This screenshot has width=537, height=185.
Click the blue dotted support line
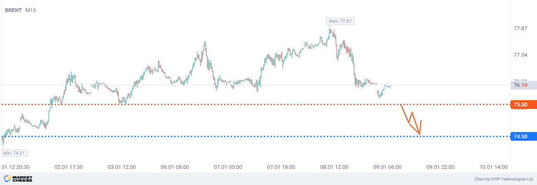tap(207, 136)
